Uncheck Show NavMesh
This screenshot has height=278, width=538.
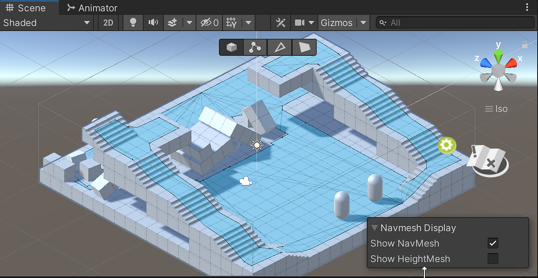(x=492, y=243)
